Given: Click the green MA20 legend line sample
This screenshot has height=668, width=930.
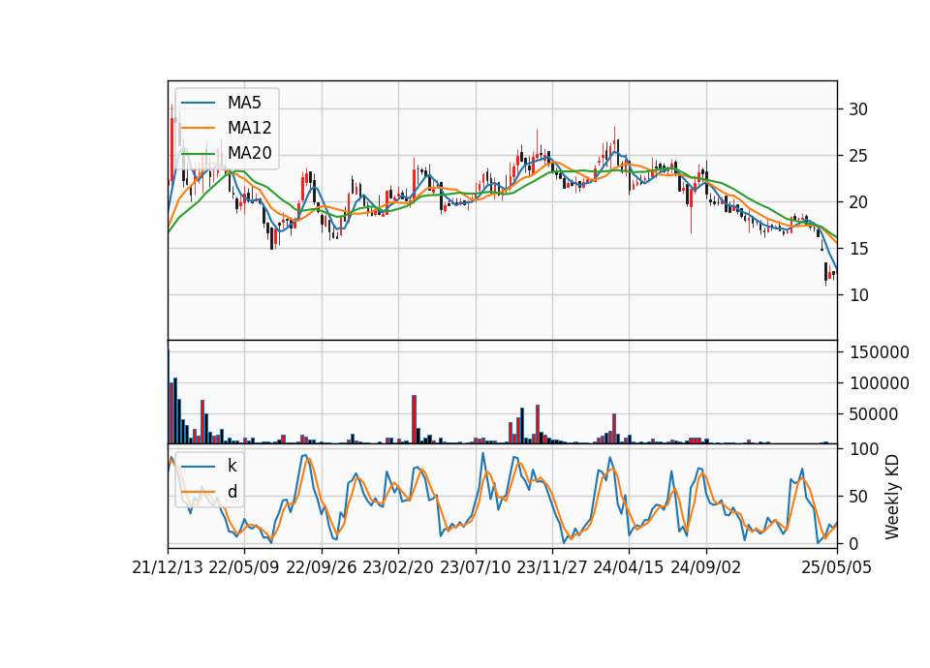Looking at the screenshot, I should coord(198,154).
